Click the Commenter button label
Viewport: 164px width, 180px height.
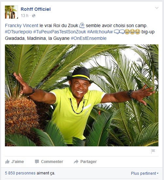52,162
